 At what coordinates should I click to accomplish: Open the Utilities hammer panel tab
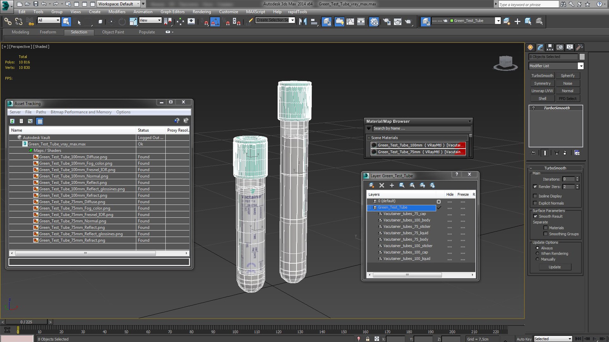click(x=580, y=47)
